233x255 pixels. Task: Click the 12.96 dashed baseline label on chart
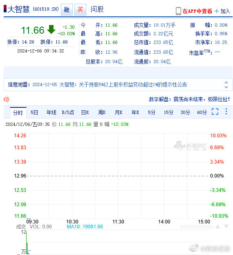(20, 176)
